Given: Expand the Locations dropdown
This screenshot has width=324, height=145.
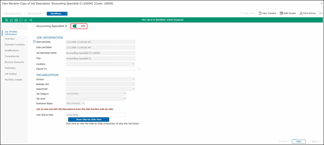Looking at the screenshot, I should [x=100, y=64].
